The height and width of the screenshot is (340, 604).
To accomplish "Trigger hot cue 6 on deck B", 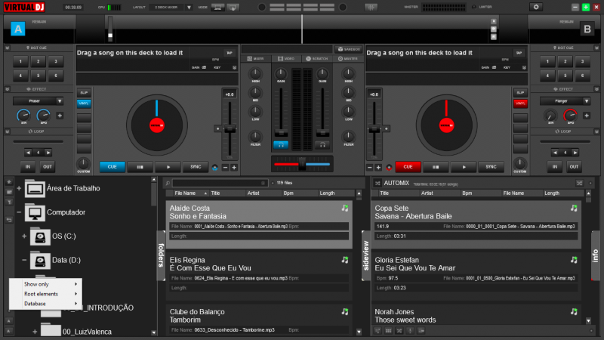I will point(582,76).
